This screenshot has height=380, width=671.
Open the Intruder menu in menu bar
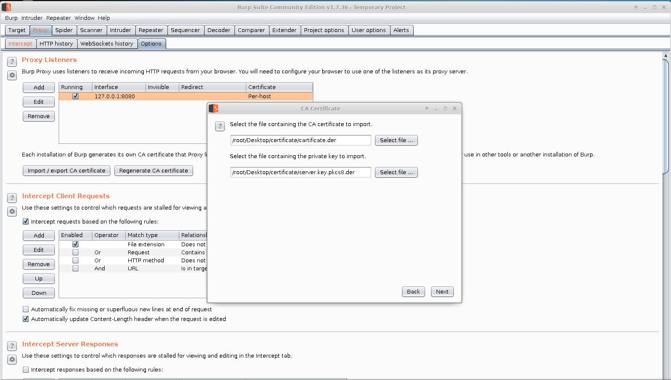click(32, 18)
